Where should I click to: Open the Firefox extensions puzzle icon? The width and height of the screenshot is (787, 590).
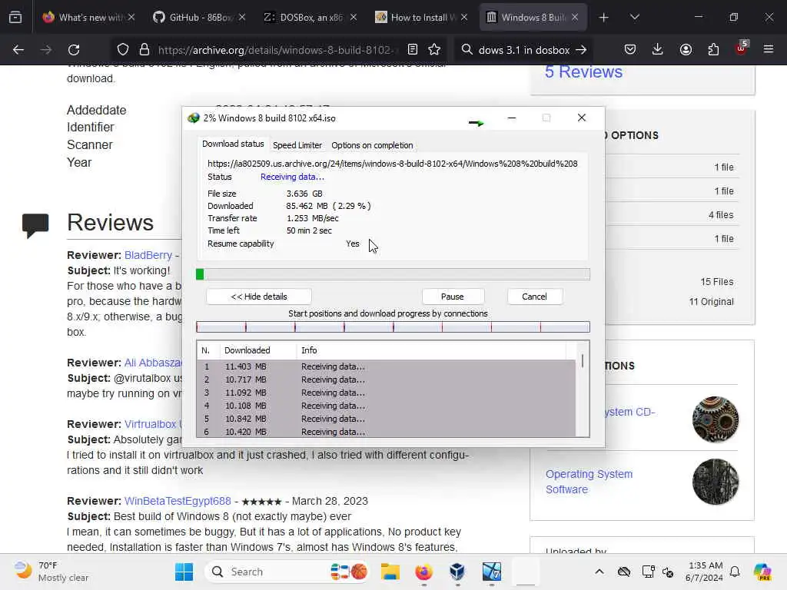713,50
